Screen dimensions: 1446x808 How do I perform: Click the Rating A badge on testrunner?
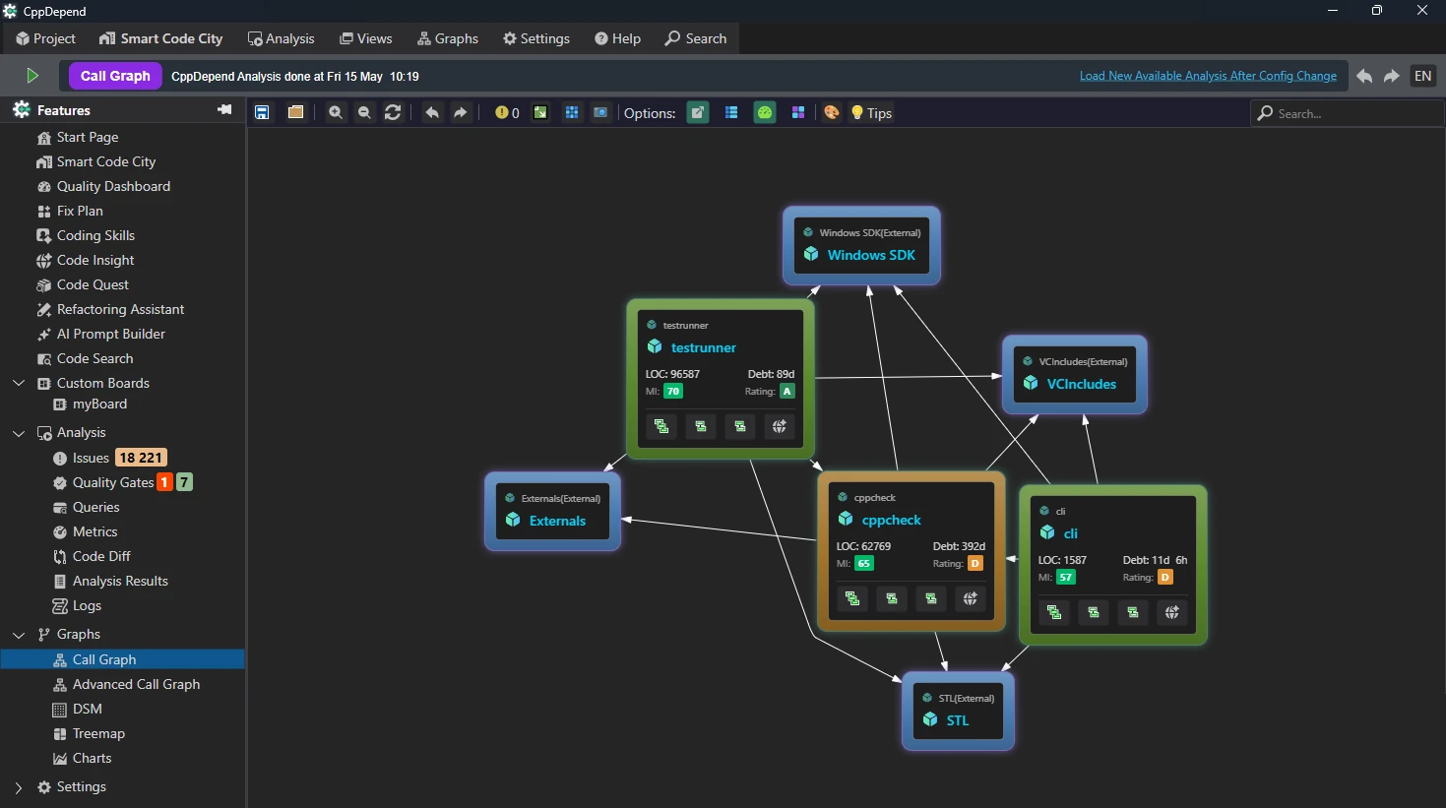(786, 391)
